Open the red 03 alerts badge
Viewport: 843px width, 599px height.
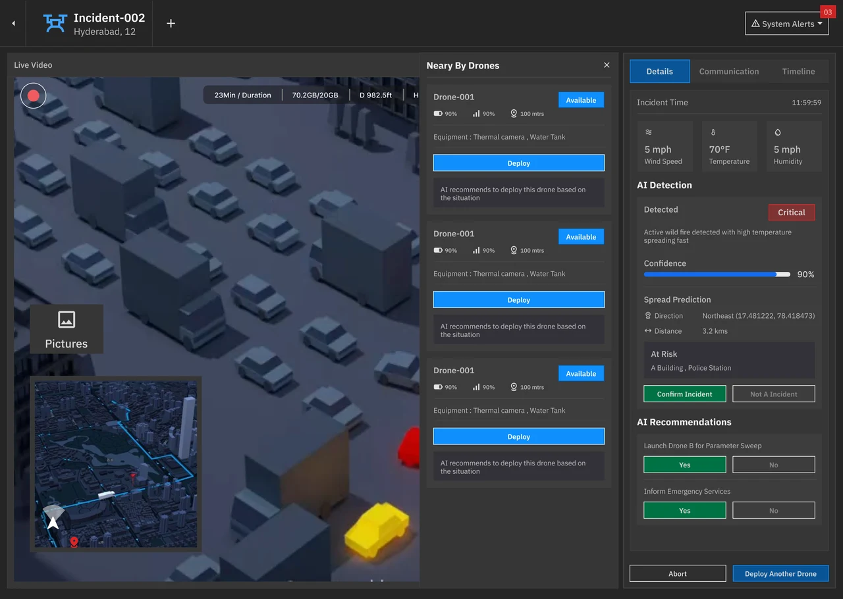pos(828,12)
